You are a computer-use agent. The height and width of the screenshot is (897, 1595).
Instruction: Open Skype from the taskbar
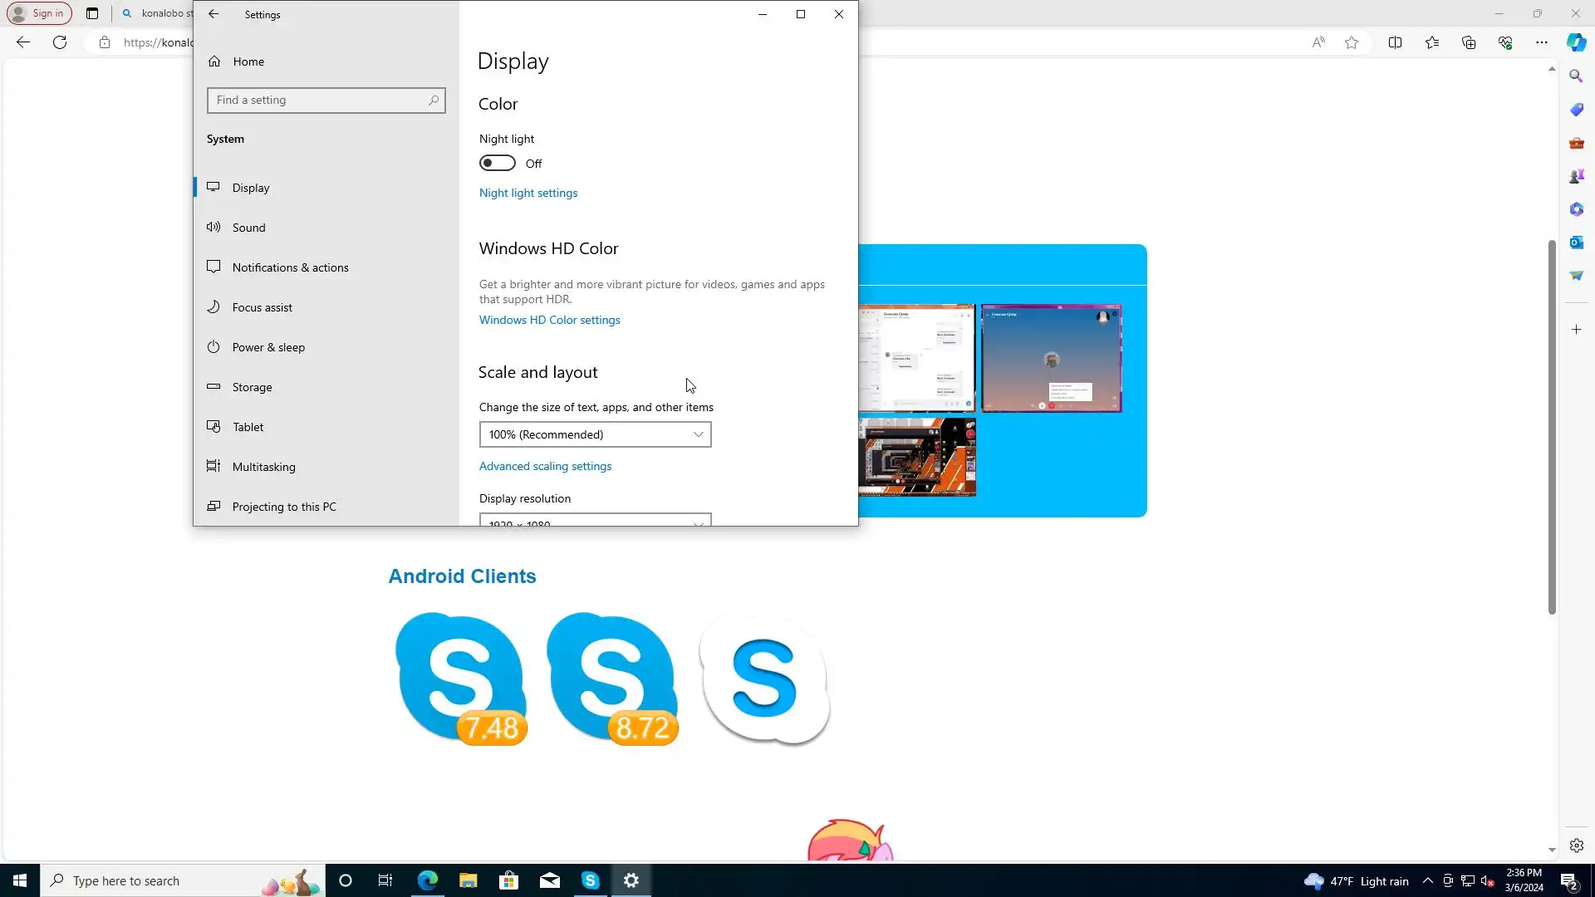pos(591,880)
